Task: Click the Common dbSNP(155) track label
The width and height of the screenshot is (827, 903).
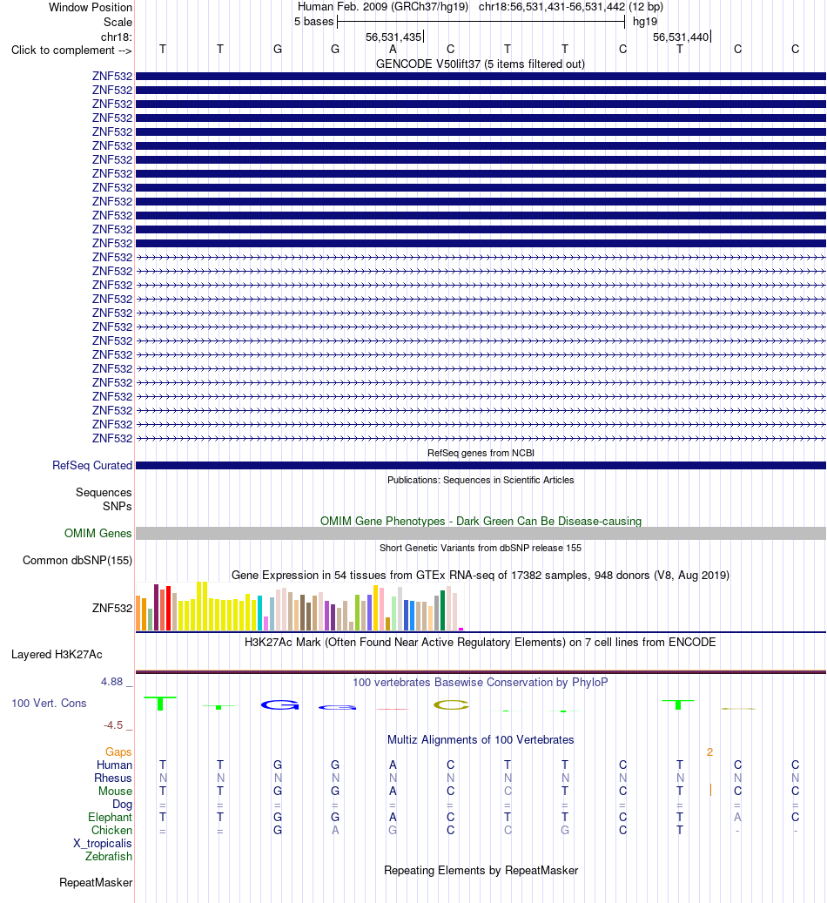Action: pos(77,560)
